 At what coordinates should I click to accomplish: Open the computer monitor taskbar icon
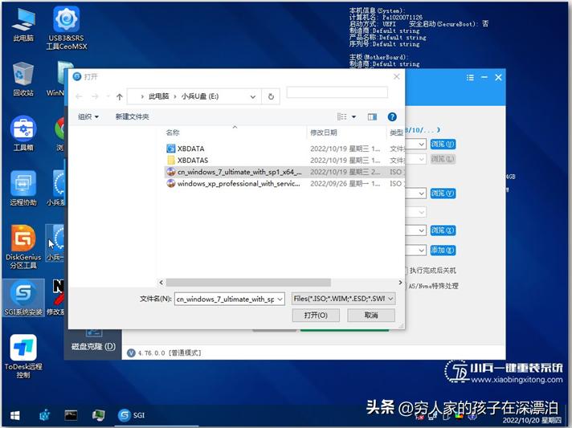point(98,415)
